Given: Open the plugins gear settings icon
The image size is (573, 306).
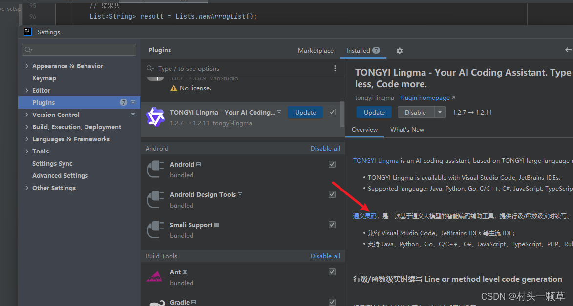Looking at the screenshot, I should 400,51.
